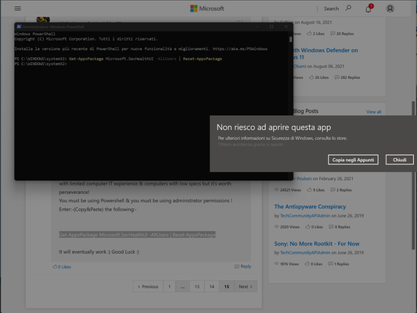The width and height of the screenshot is (417, 313).
Task: Go to Previous page in pagination
Action: 148,286
